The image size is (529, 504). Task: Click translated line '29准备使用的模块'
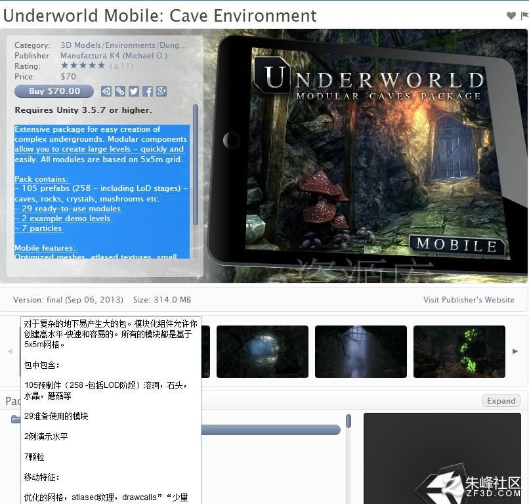56,416
